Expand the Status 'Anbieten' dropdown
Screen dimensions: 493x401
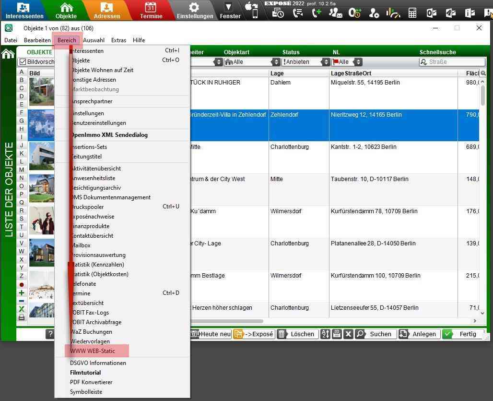[306, 62]
